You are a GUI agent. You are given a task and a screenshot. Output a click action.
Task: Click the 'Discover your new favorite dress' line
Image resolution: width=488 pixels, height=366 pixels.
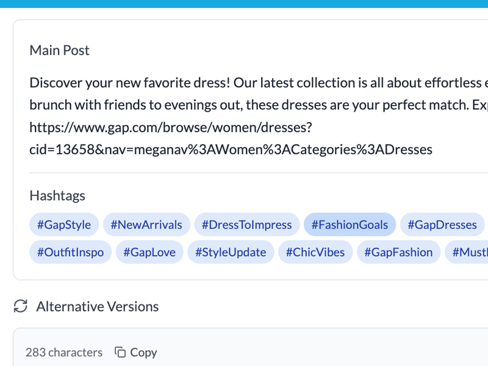tap(259, 83)
